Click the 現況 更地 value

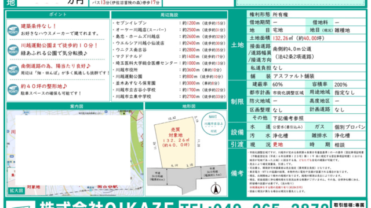pyautogui.click(x=278, y=144)
